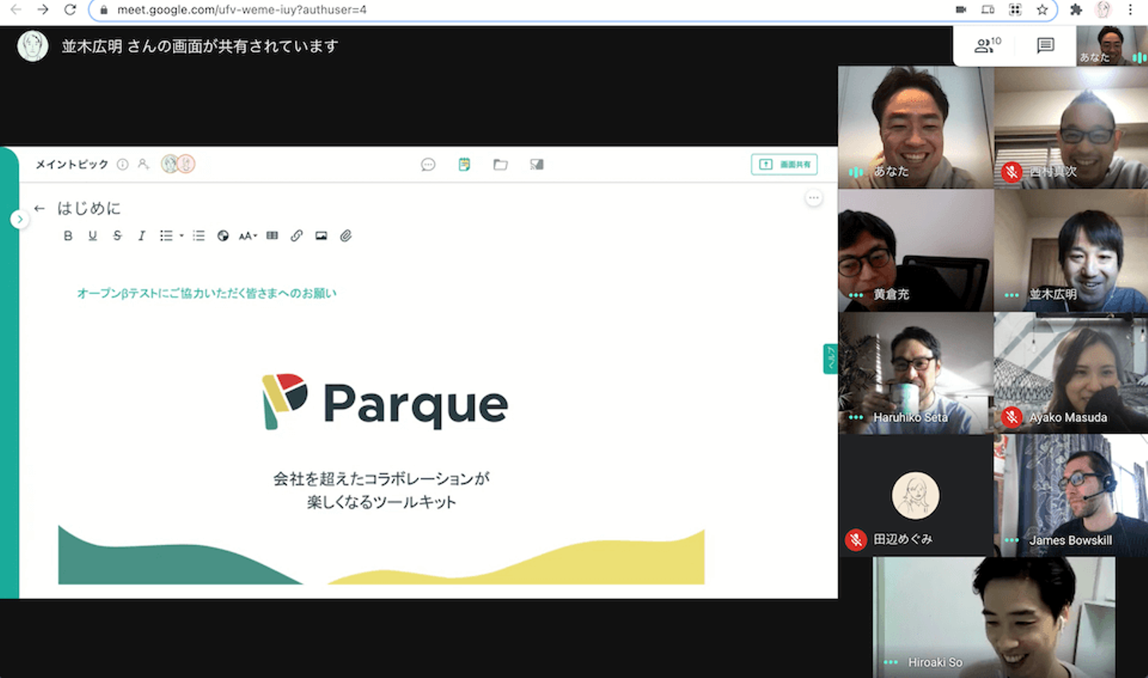This screenshot has width=1148, height=678.
Task: Open the participants list showing 10 people
Action: (x=988, y=45)
